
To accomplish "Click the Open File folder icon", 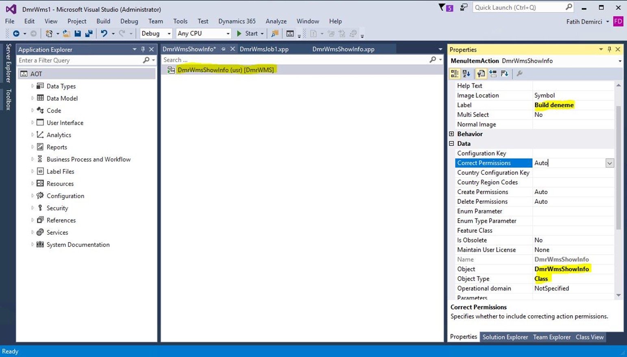I will click(x=66, y=33).
